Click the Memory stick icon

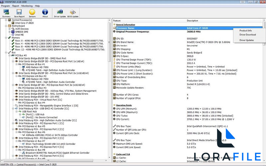tap(10, 38)
